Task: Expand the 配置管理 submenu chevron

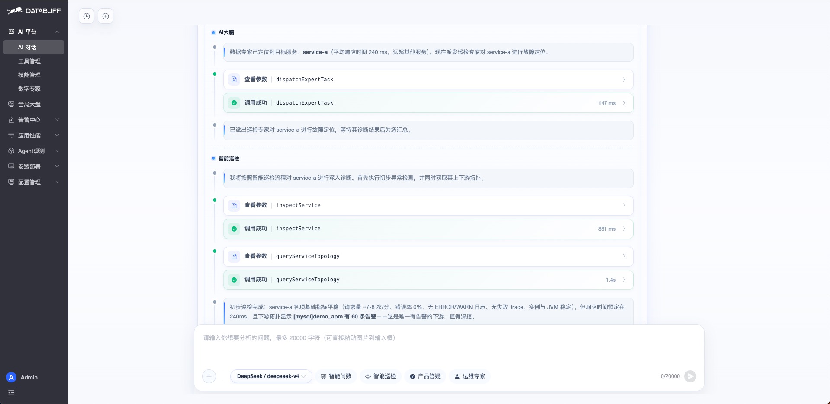Action: [x=57, y=182]
